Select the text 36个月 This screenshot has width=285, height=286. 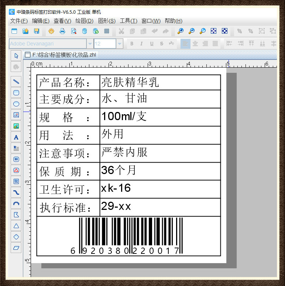(119, 170)
